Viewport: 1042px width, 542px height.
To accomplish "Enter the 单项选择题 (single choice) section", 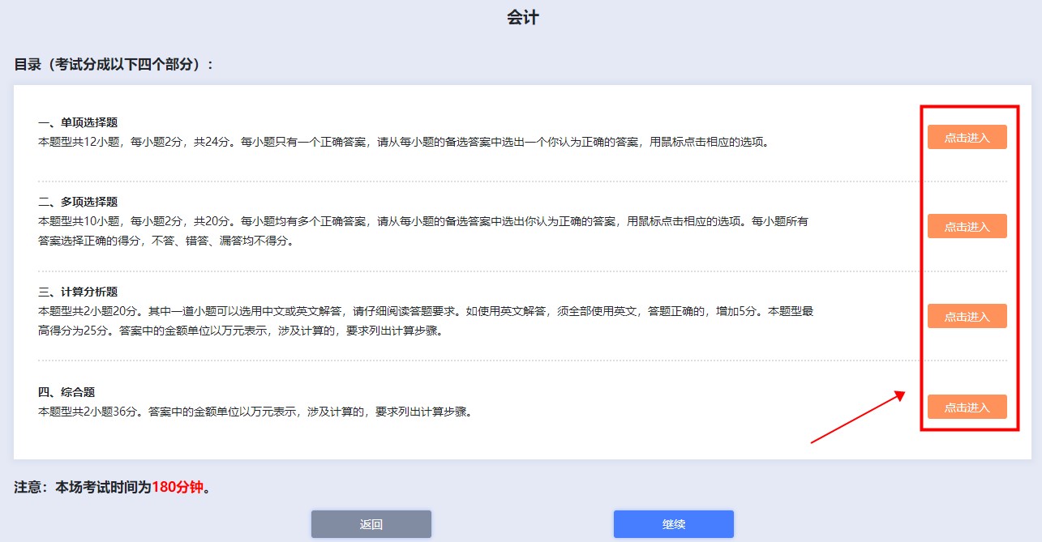I will pos(966,137).
